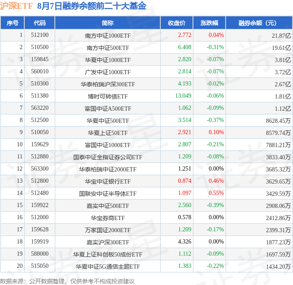Click balance value 21.87亿
The width and height of the screenshot is (293, 285).
pos(281,36)
